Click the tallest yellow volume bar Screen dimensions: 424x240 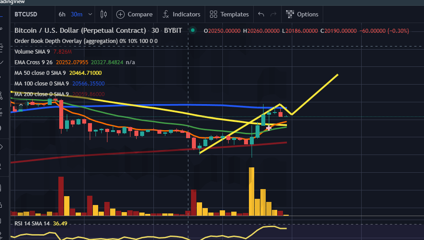point(252,191)
